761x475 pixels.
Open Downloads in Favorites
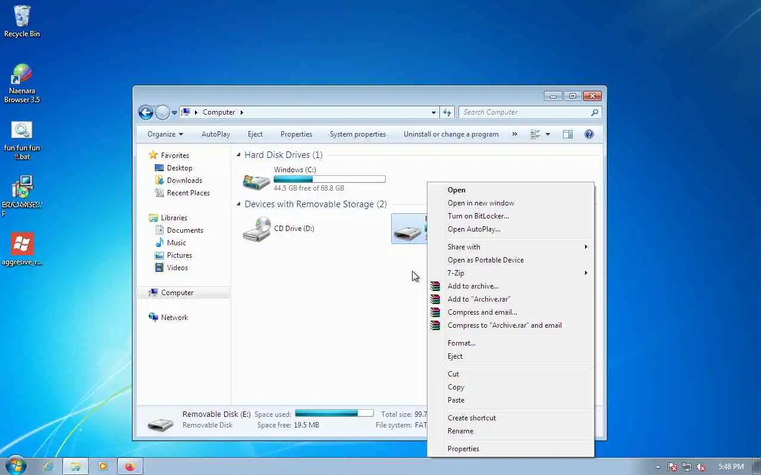click(x=184, y=180)
